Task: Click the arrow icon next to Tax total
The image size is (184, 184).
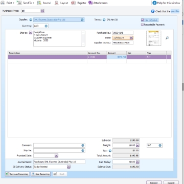Action: 110,151
